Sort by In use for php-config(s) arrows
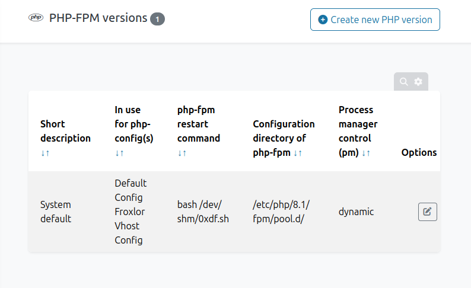471x288 pixels. click(120, 153)
